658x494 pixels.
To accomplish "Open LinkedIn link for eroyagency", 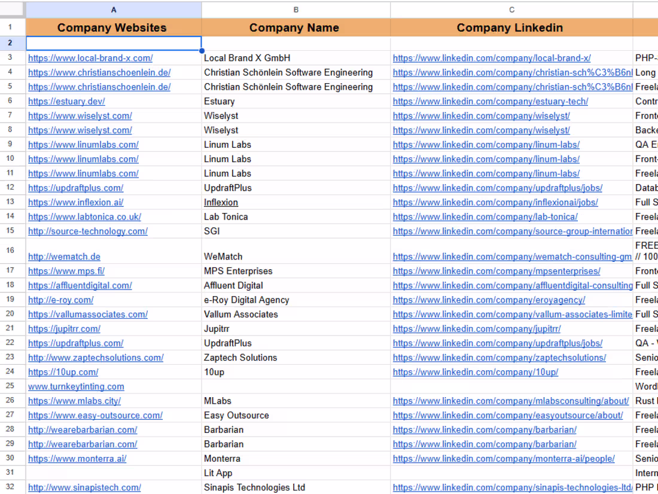I will [489, 300].
